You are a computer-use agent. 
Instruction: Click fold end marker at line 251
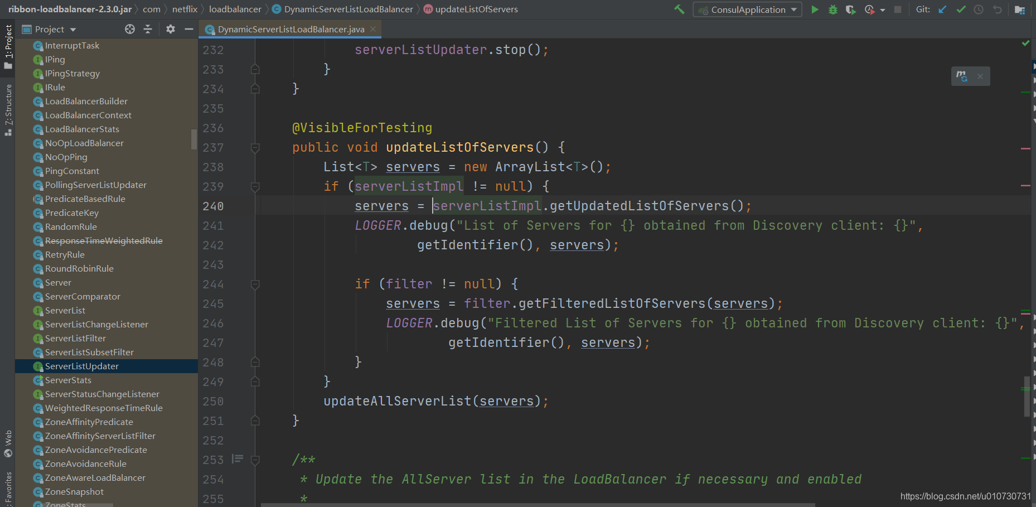[255, 421]
